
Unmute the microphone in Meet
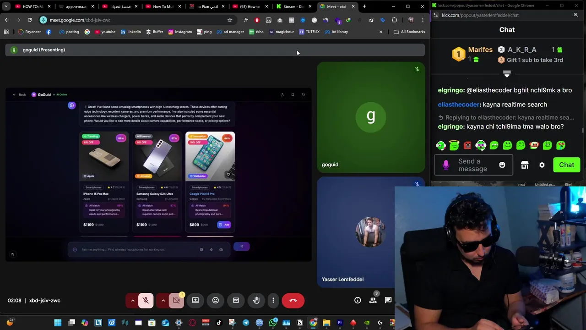pos(146,301)
